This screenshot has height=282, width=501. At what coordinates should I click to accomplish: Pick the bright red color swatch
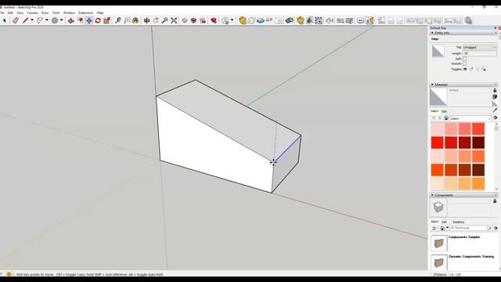click(438, 143)
